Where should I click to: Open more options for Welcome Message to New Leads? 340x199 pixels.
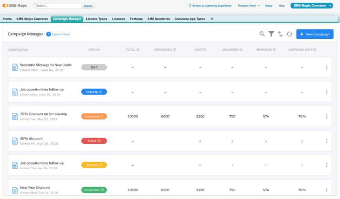[x=327, y=67]
